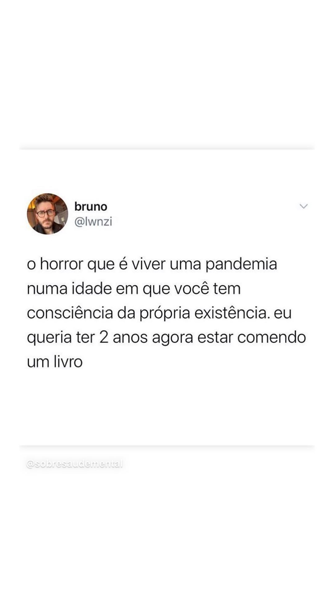Viewport: 334px width, 595px height.
Task: Click the word "anos" in the tweet
Action: [x=130, y=337]
